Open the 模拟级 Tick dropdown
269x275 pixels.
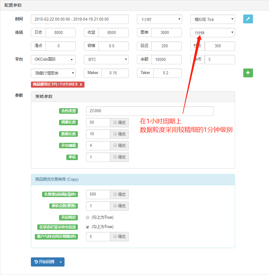tap(212, 19)
